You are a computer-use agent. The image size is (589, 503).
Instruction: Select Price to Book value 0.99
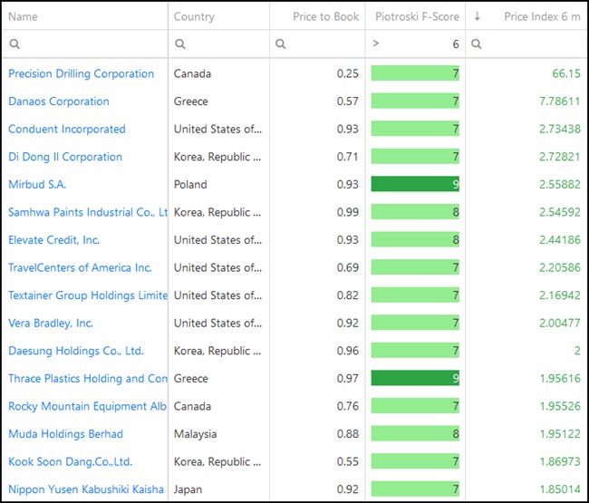(x=347, y=212)
